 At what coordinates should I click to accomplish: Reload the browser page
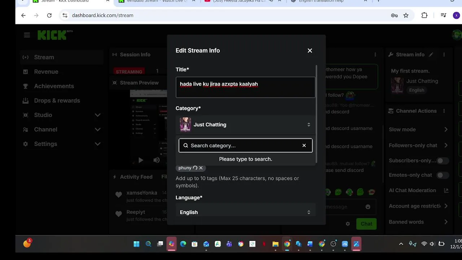[x=49, y=15]
